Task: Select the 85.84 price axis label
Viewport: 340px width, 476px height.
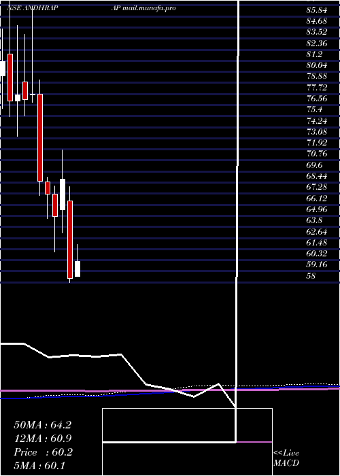Action: pos(317,10)
